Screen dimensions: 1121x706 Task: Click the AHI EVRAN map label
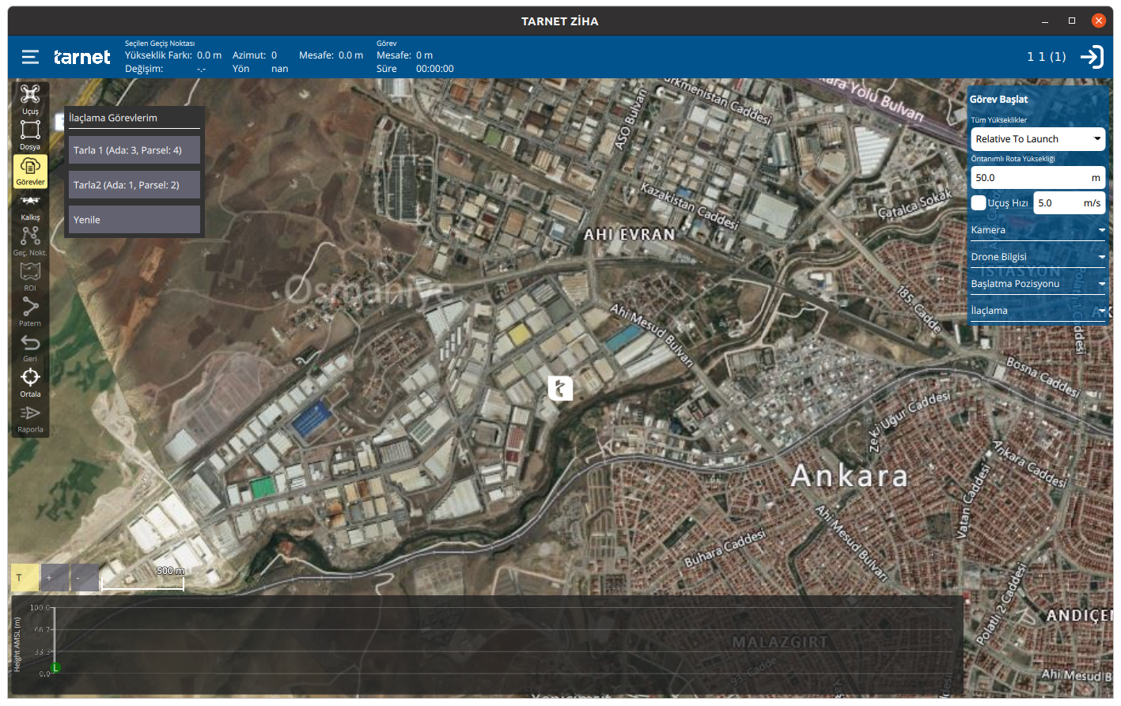pyautogui.click(x=630, y=235)
